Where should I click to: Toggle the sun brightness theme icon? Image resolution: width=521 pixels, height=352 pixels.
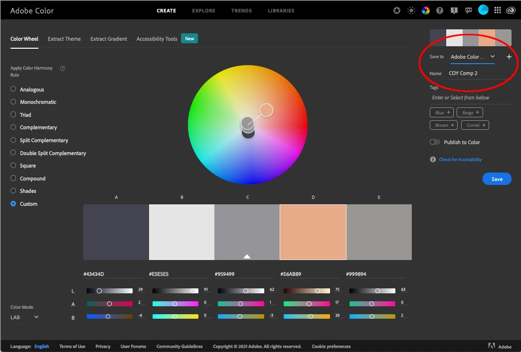point(411,10)
